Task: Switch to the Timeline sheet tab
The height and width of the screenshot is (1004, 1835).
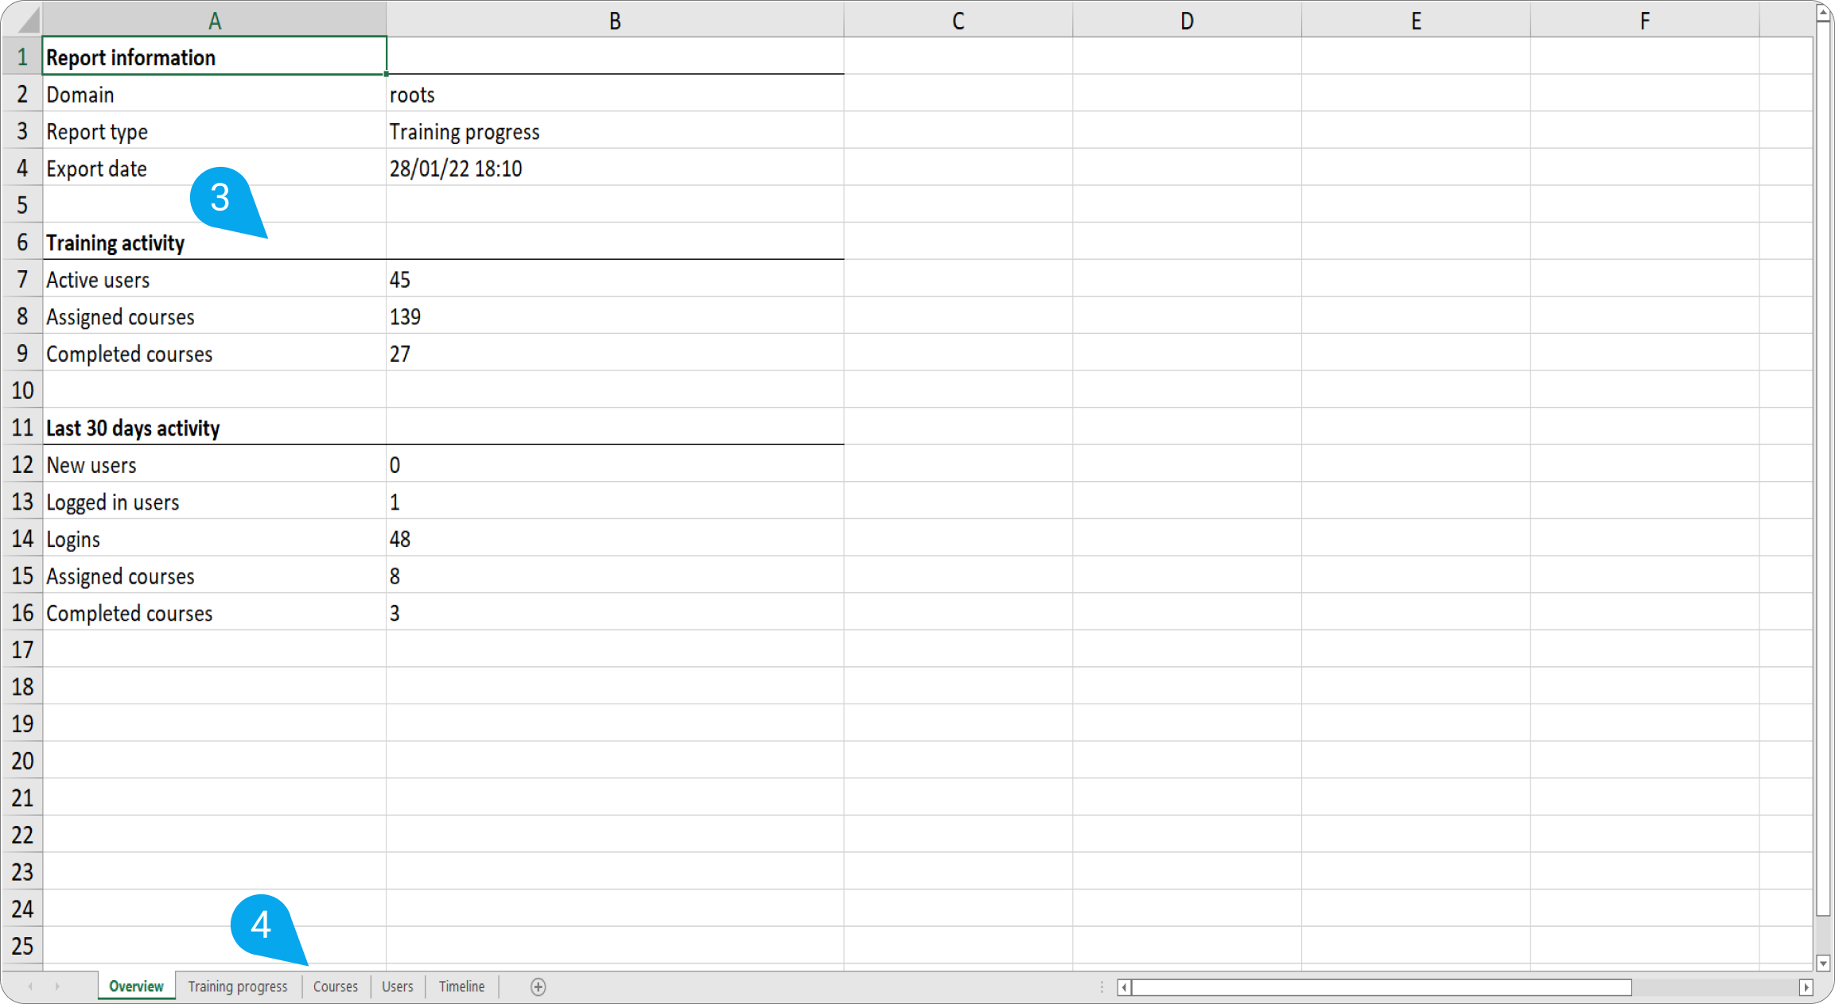Action: pyautogui.click(x=462, y=987)
